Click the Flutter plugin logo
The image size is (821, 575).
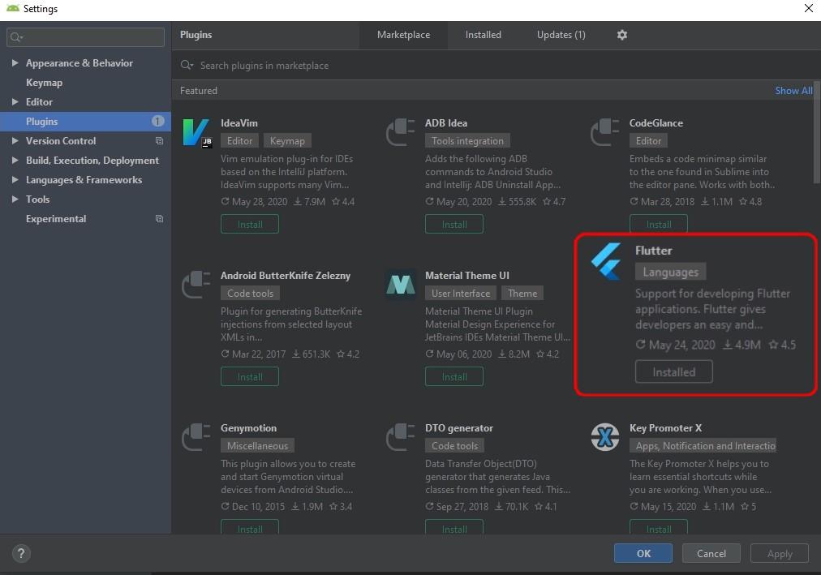(x=606, y=261)
